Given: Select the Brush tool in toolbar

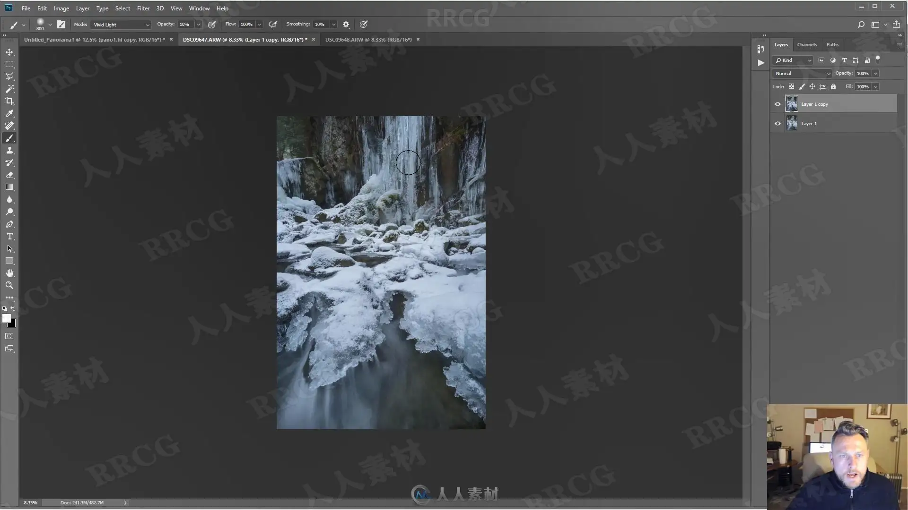Looking at the screenshot, I should 9,138.
